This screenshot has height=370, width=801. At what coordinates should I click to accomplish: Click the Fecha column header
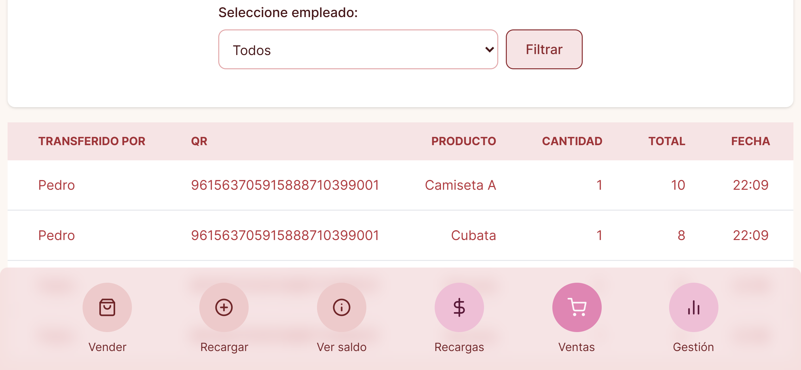[x=750, y=141]
